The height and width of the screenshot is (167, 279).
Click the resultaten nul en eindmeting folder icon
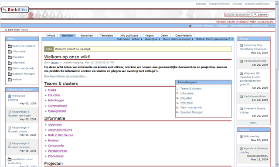tap(10, 159)
